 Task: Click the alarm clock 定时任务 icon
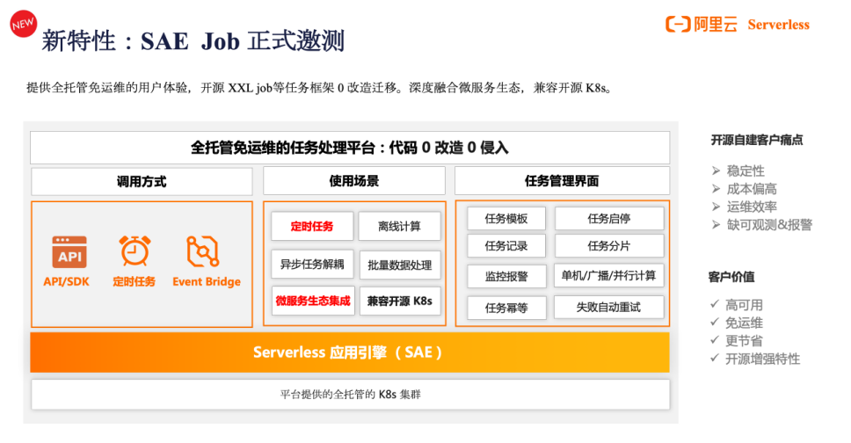[x=135, y=251]
